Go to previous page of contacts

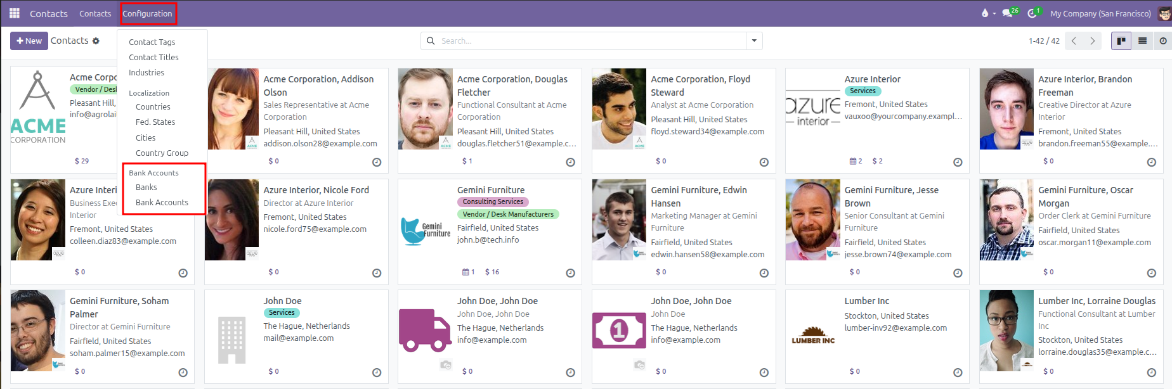pos(1074,41)
